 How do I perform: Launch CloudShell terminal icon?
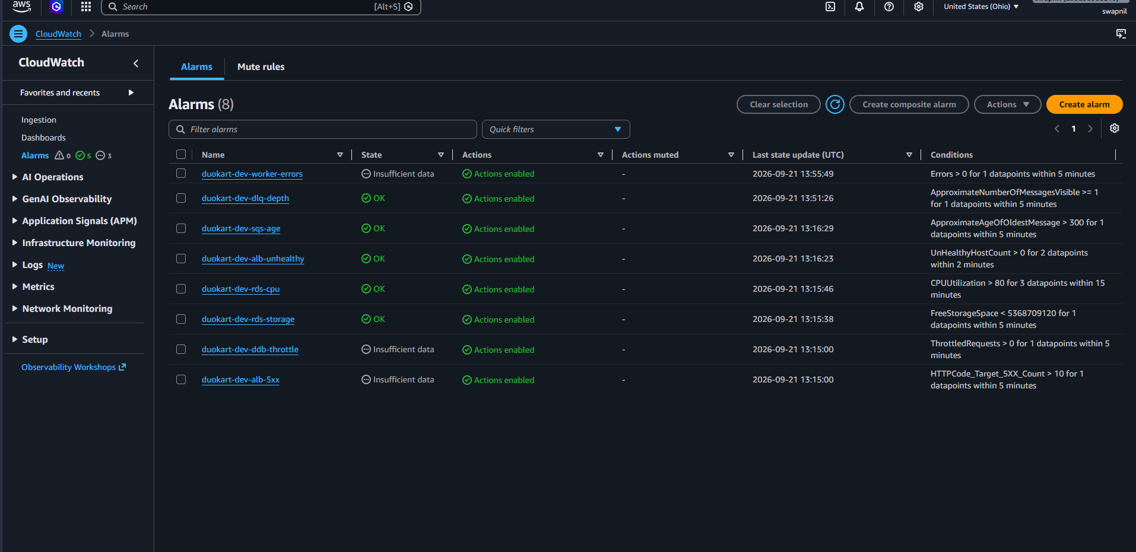pyautogui.click(x=830, y=7)
